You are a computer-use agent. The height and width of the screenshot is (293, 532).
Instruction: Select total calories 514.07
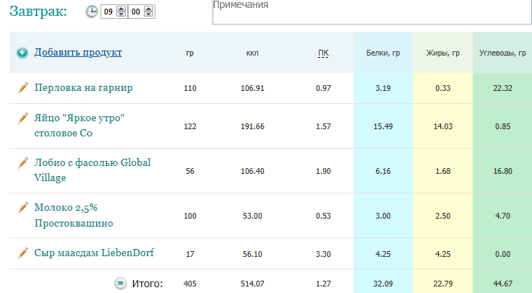[x=252, y=284]
